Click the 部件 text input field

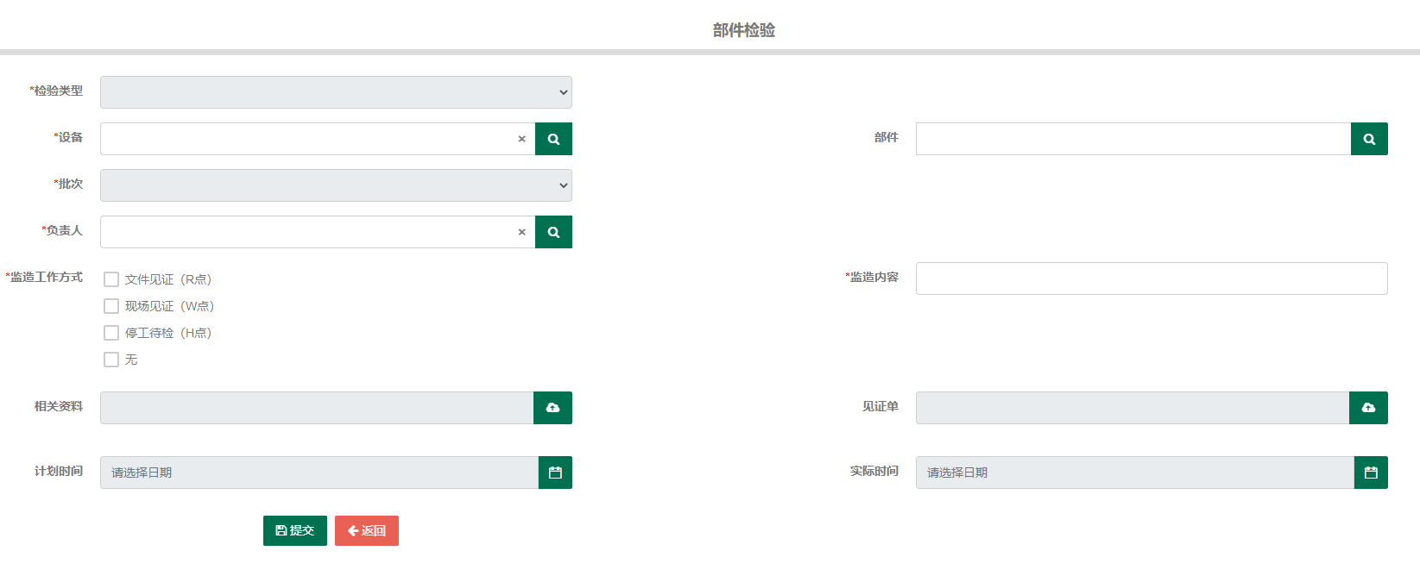(1133, 139)
